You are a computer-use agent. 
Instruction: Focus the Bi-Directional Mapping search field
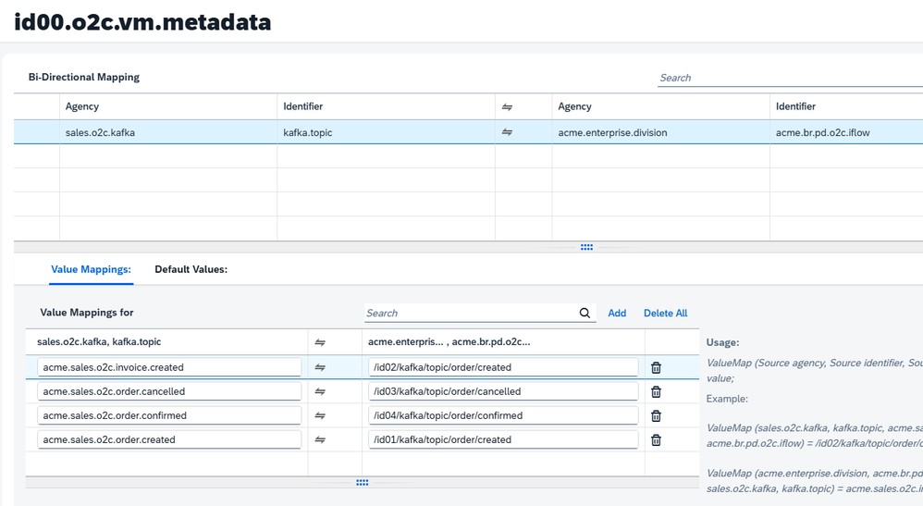(x=790, y=78)
